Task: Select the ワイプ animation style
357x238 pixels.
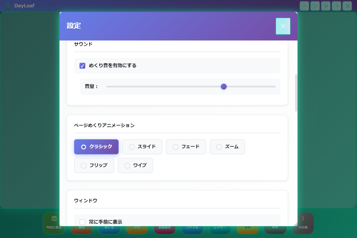Action: (135, 166)
